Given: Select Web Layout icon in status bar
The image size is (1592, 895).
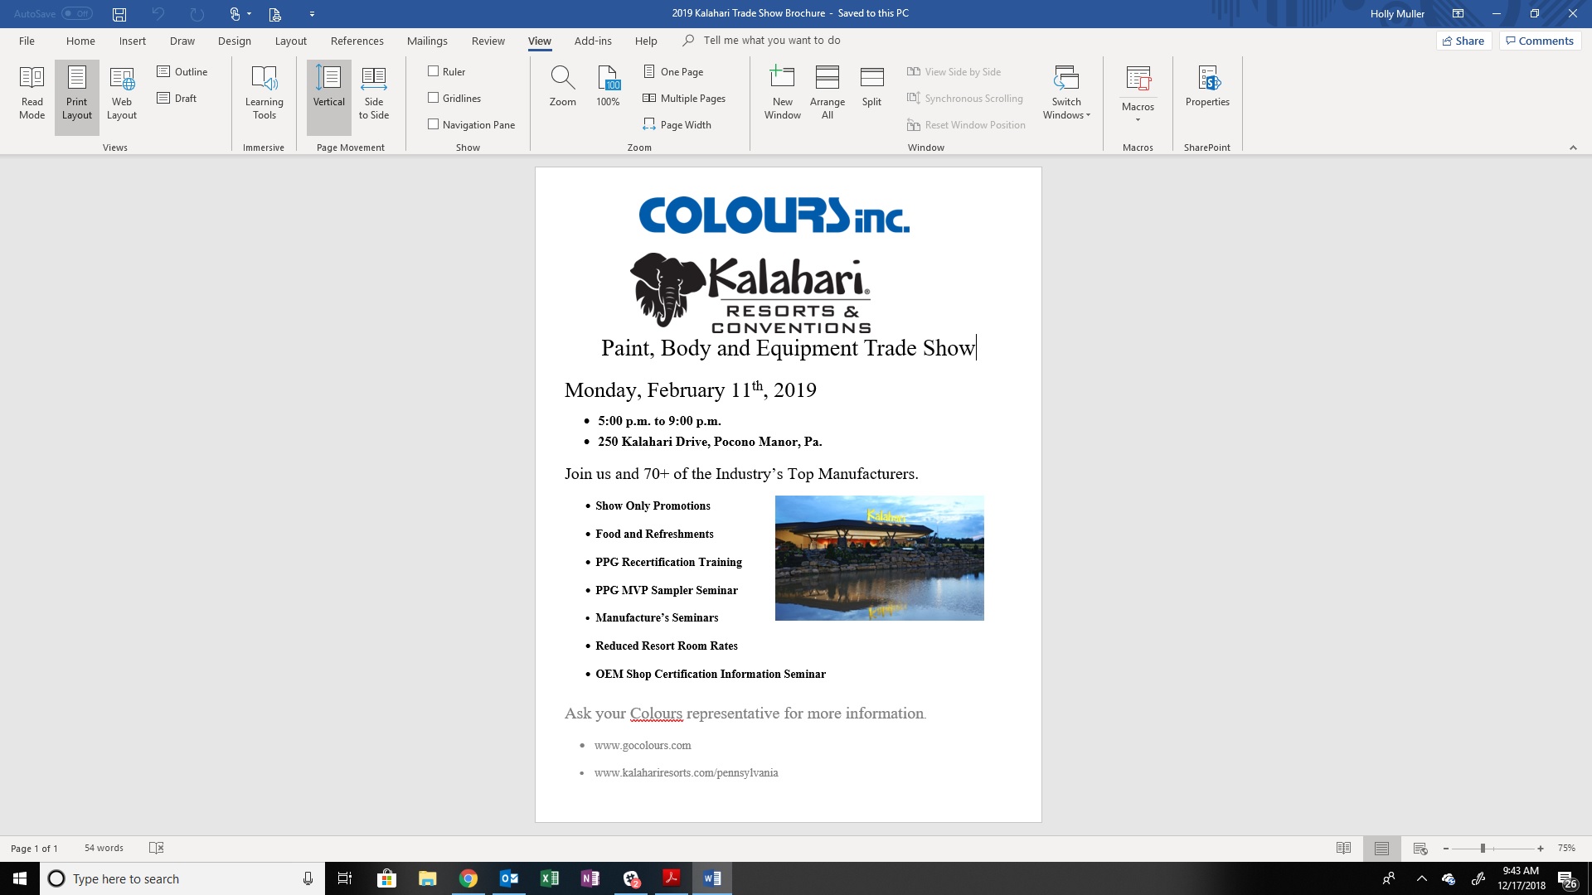Looking at the screenshot, I should pyautogui.click(x=1420, y=848).
